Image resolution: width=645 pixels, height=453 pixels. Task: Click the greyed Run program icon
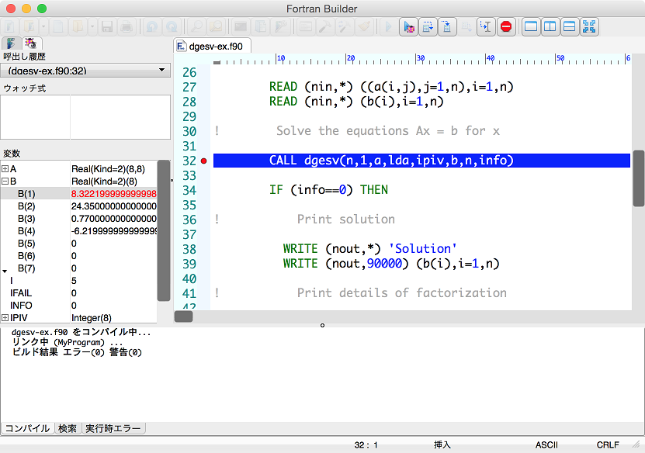point(388,27)
